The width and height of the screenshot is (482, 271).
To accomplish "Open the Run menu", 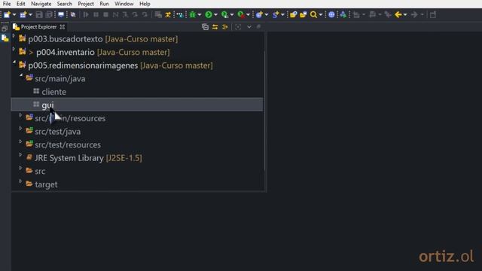I will point(104,4).
